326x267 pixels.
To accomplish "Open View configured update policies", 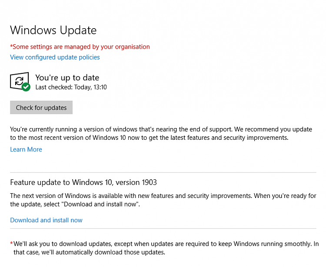I will tap(55, 57).
